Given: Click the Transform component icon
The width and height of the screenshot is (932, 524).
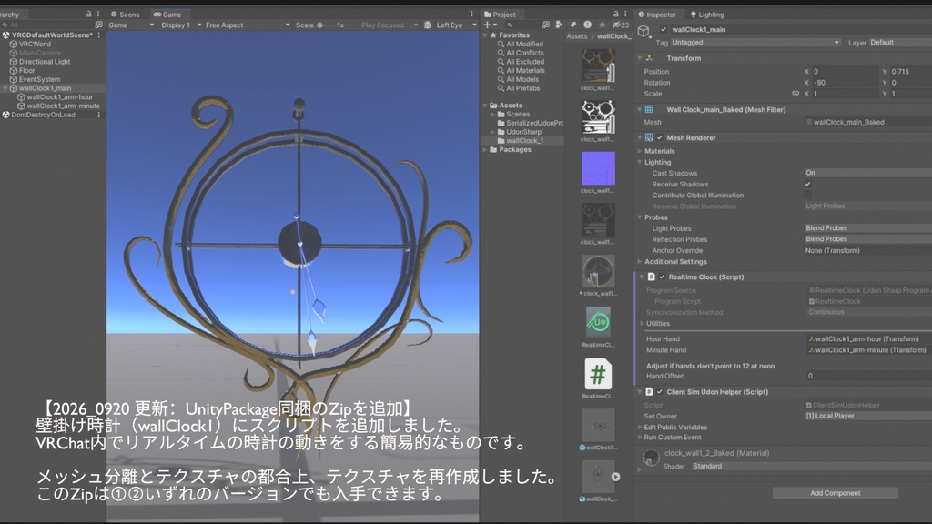Looking at the screenshot, I should (x=649, y=58).
